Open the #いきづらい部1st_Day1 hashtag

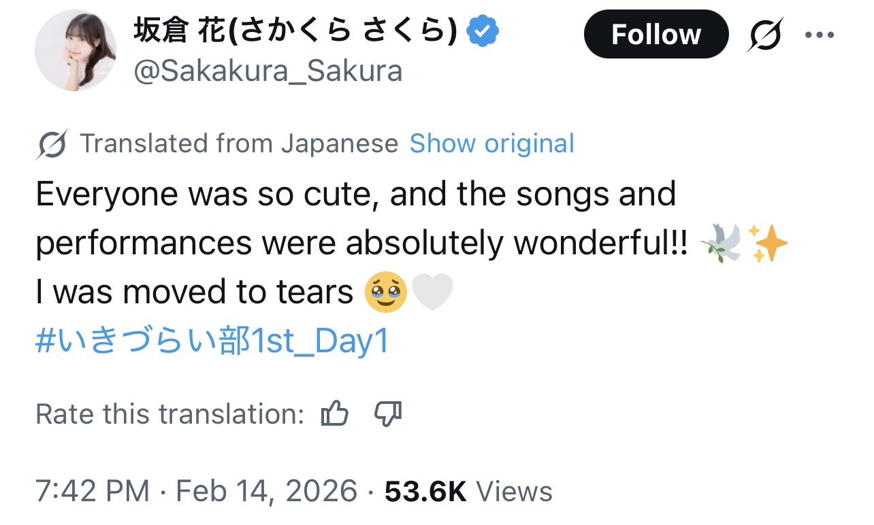click(x=212, y=341)
